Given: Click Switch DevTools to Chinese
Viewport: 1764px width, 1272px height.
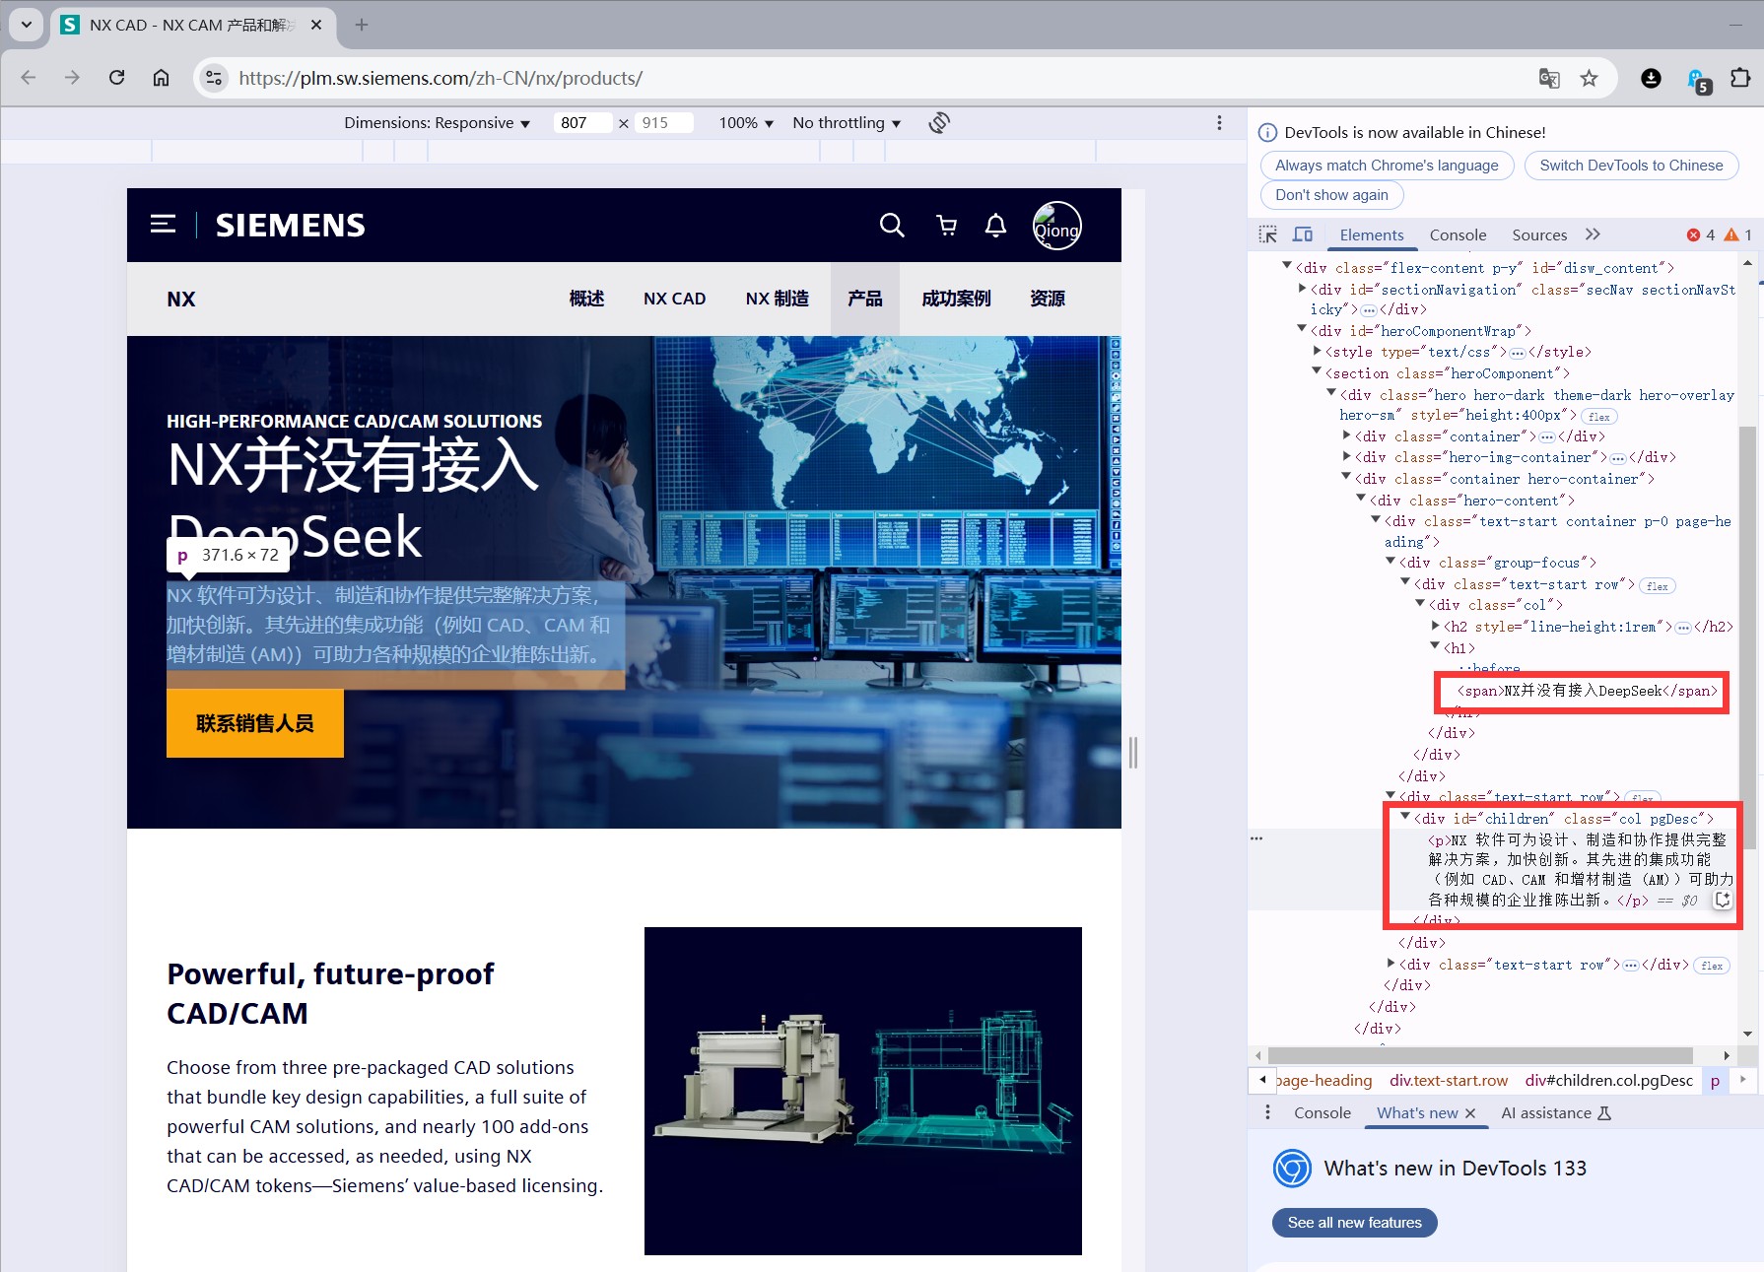Looking at the screenshot, I should tap(1631, 166).
